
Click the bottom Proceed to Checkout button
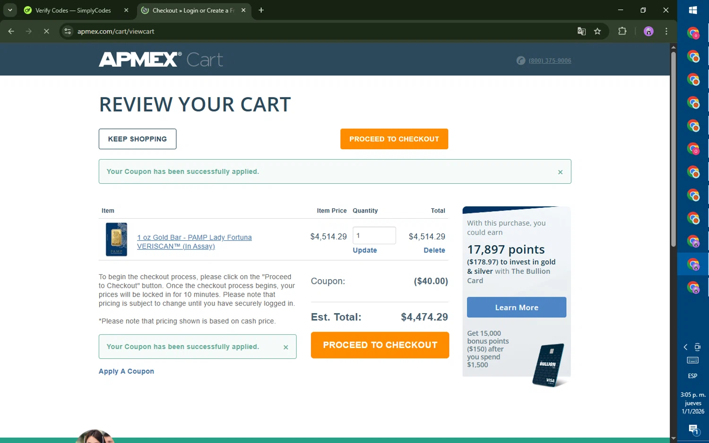click(380, 345)
